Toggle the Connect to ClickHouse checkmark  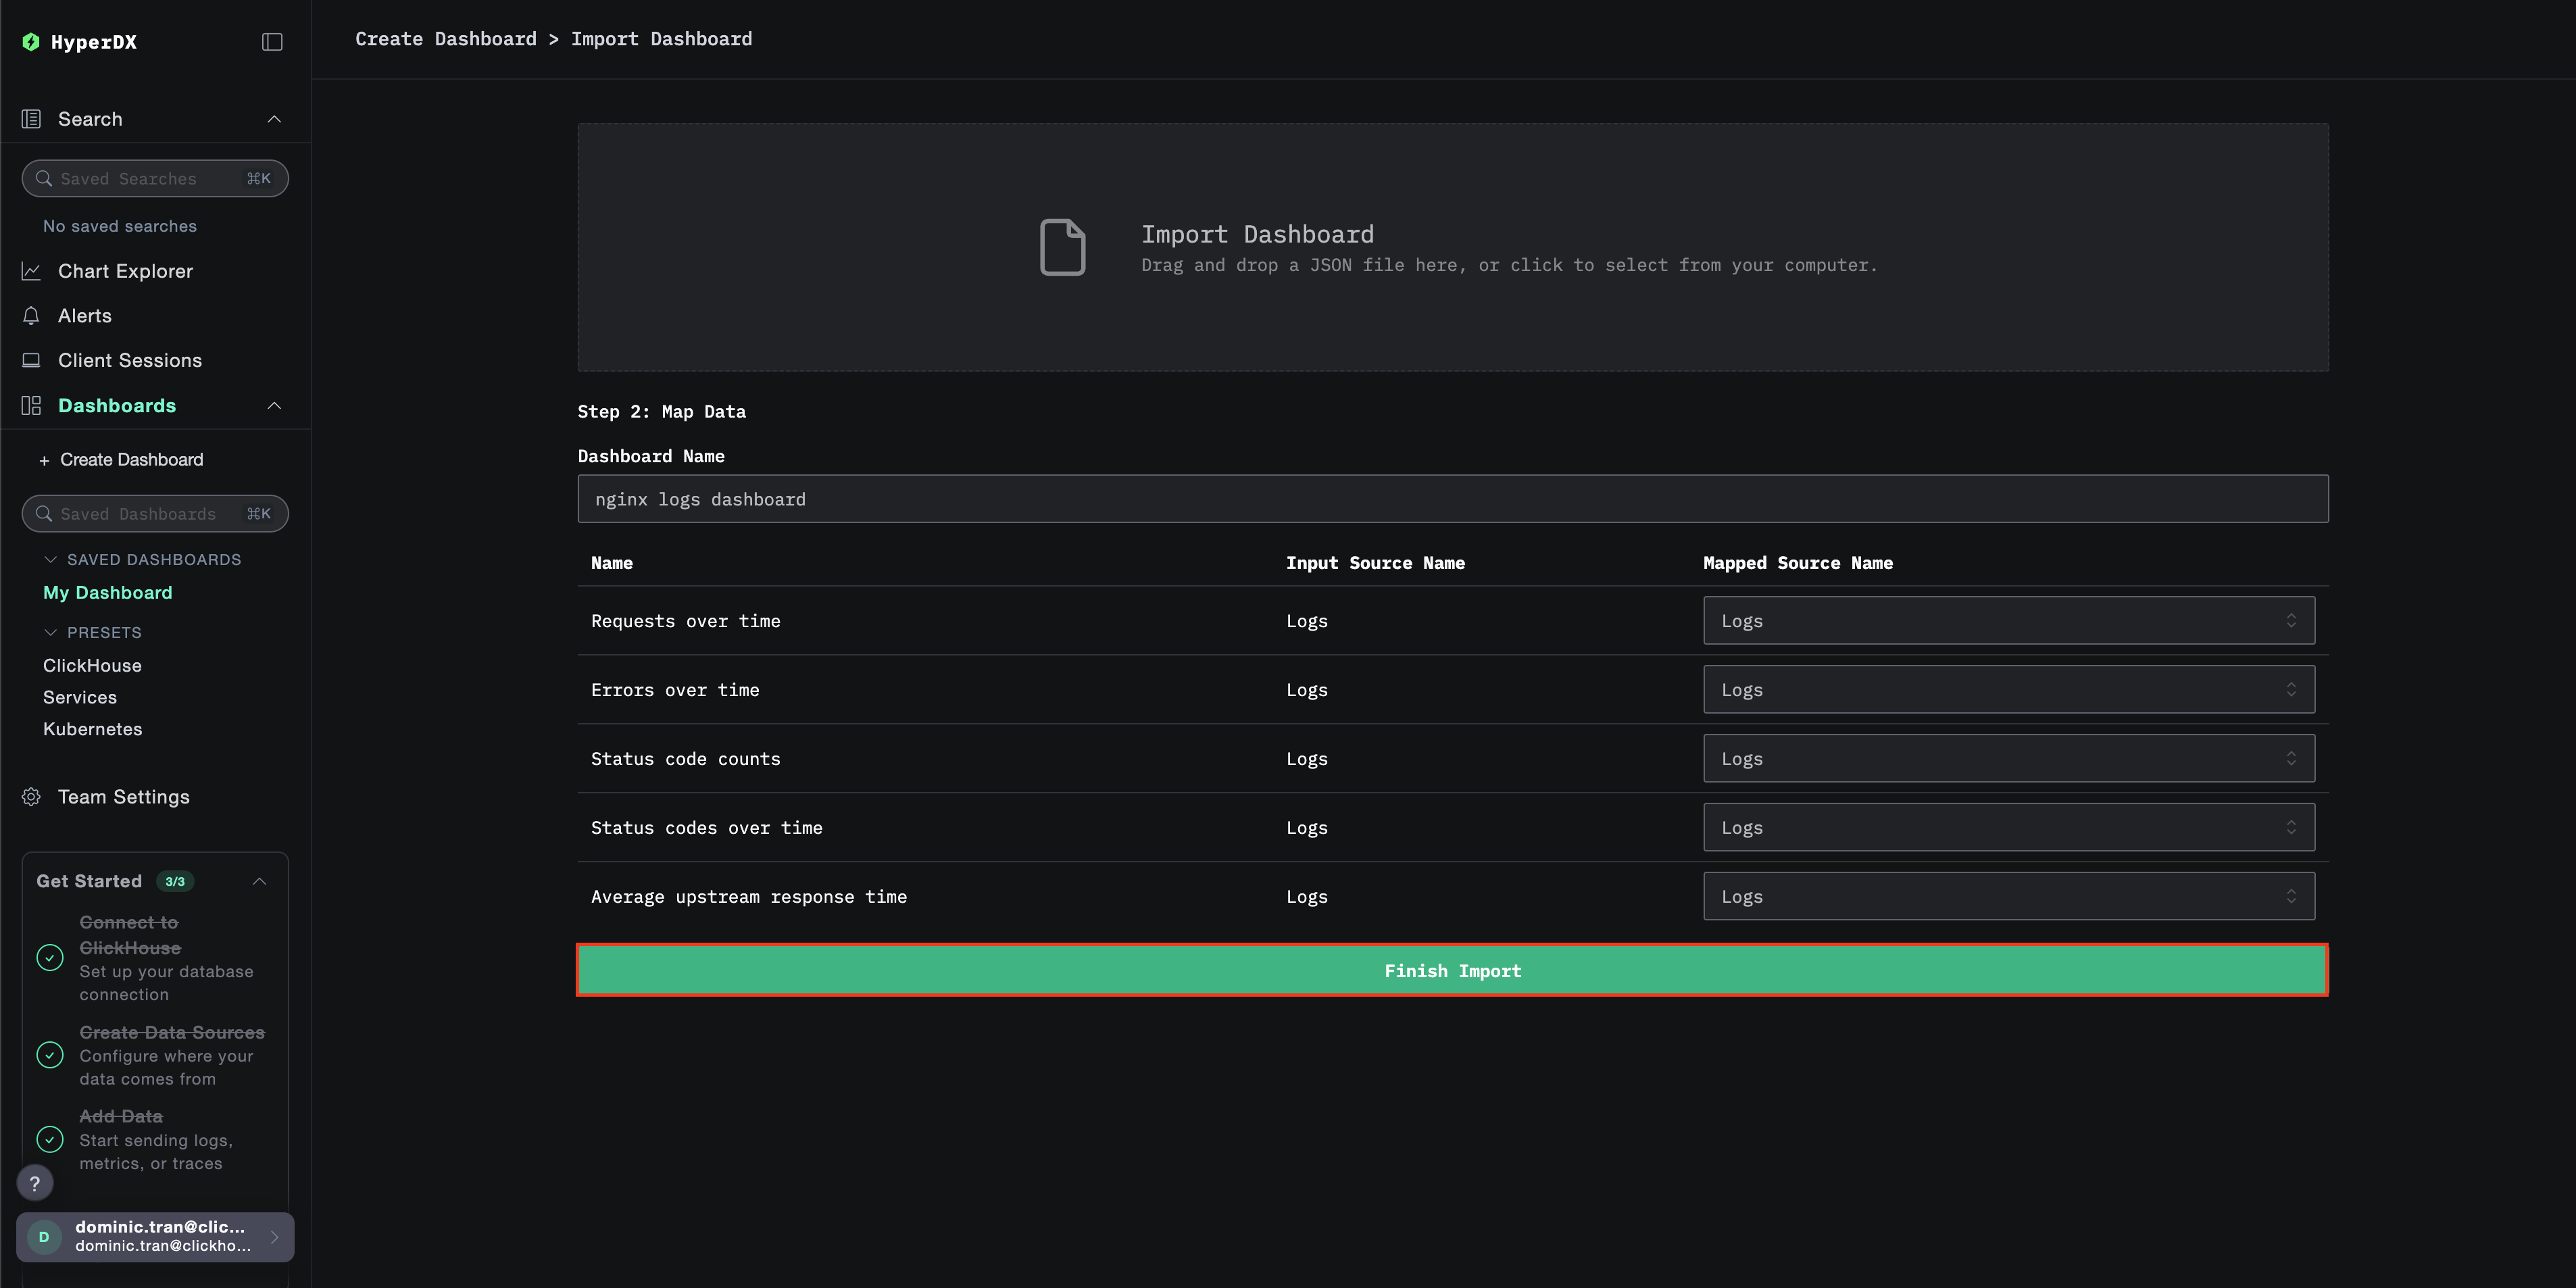pos(50,958)
